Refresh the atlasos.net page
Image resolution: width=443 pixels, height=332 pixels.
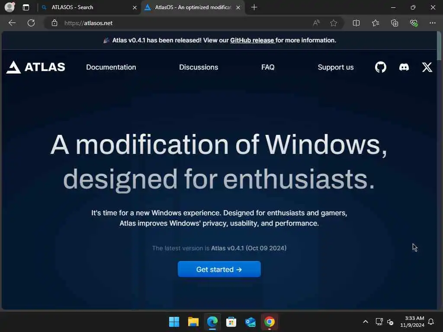coord(31,23)
